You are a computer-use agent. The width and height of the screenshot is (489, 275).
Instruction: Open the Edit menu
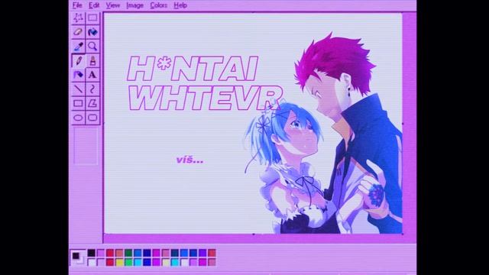click(94, 5)
